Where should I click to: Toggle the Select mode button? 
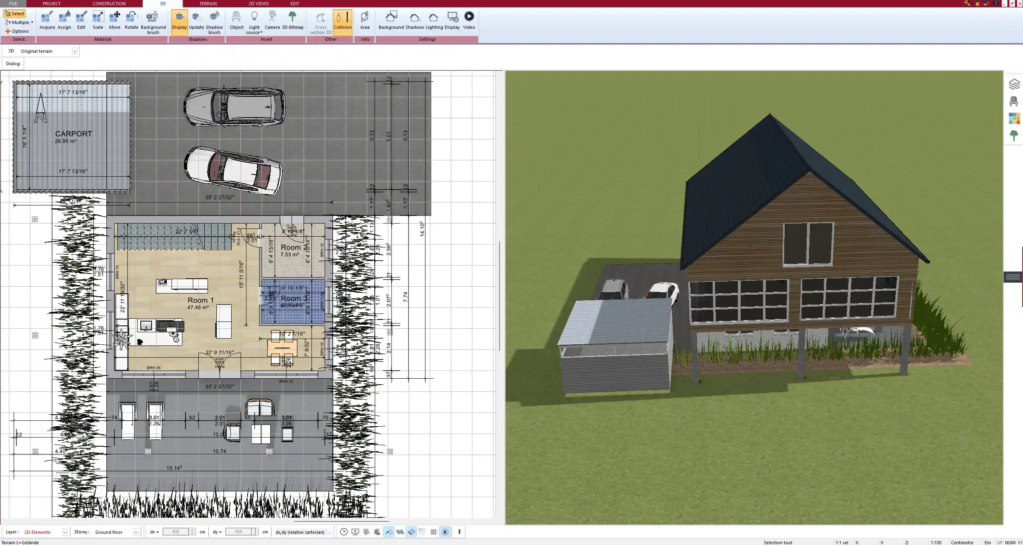pyautogui.click(x=15, y=14)
